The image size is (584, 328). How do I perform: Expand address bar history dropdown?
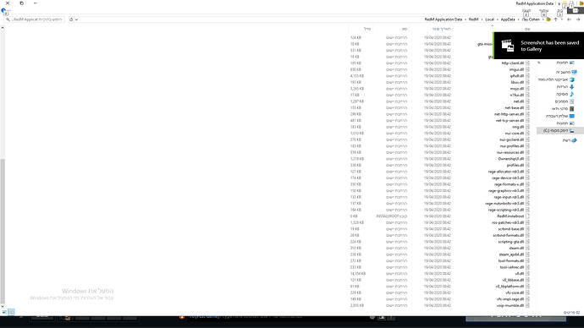76,19
